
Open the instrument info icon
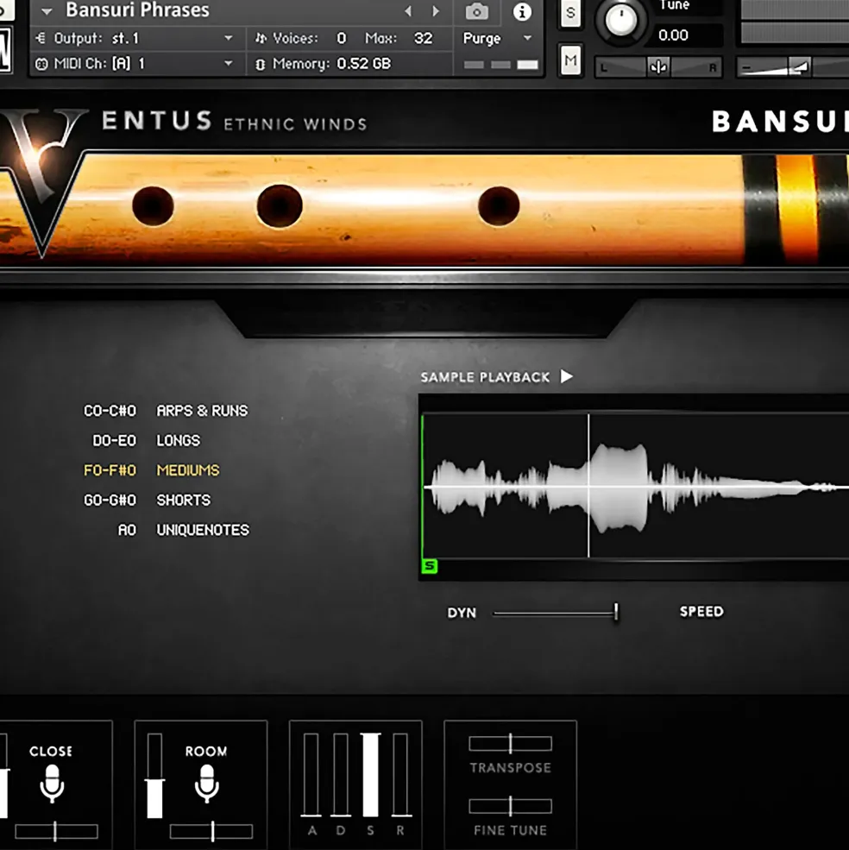coord(522,11)
